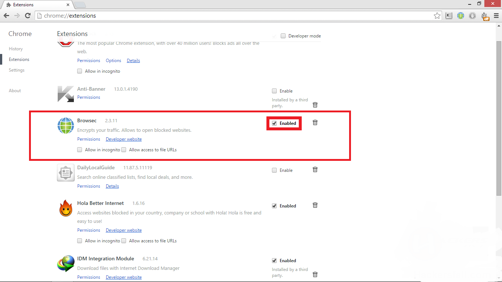Enable the DailyLocalGuide extension
502x282 pixels.
[x=274, y=170]
